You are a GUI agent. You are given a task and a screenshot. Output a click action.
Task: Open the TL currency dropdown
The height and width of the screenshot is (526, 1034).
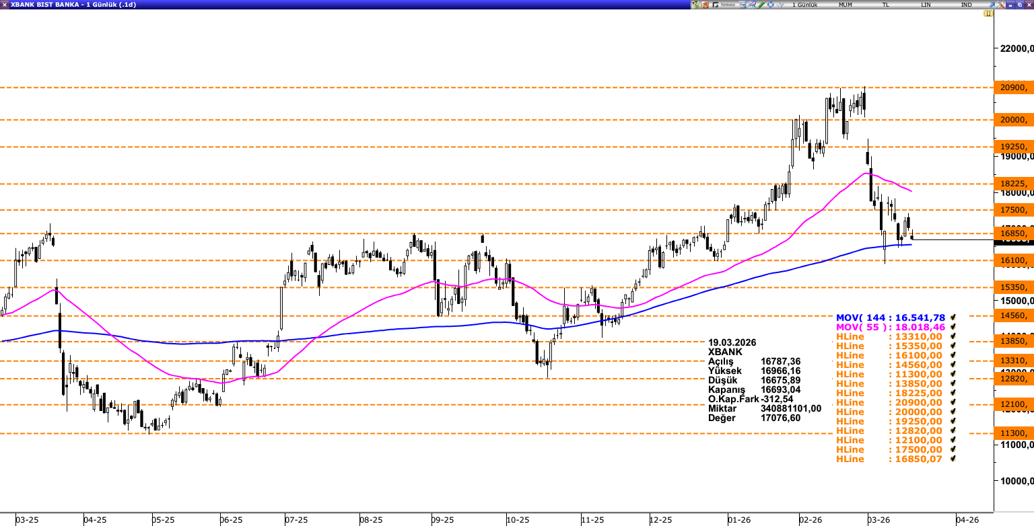(x=886, y=5)
